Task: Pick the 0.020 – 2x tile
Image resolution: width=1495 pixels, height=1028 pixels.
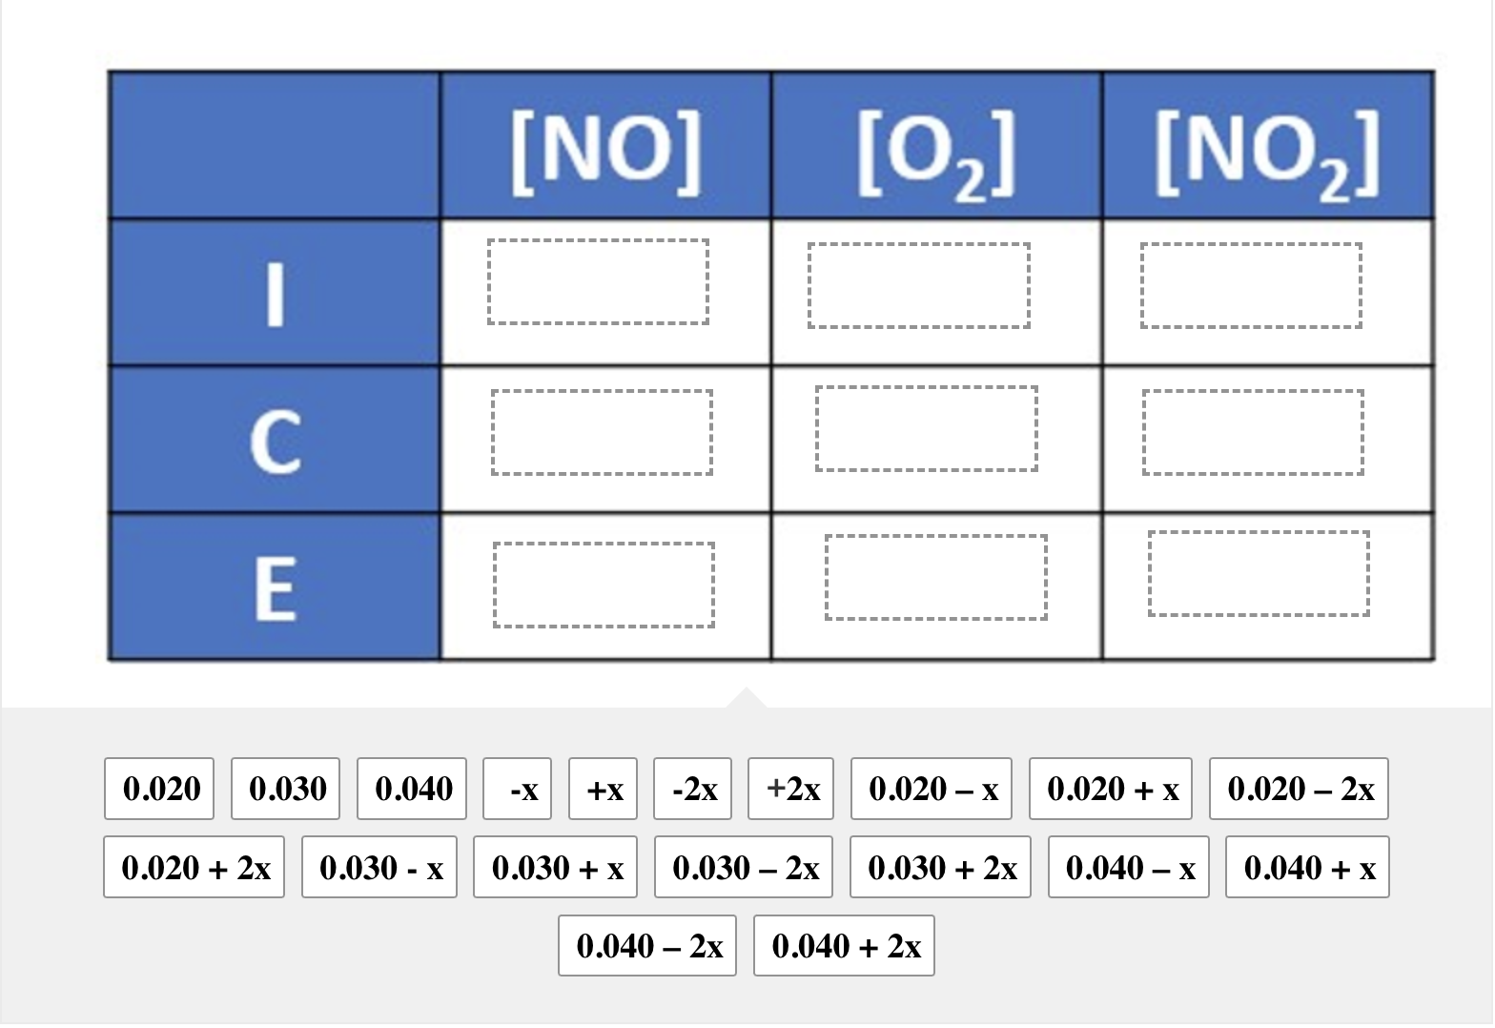Action: tap(1298, 789)
